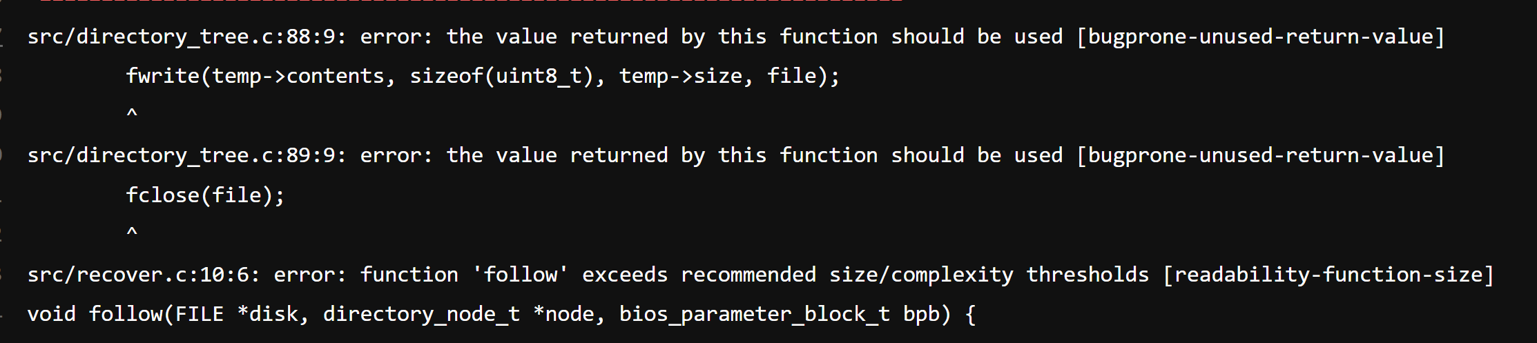1537x343 pixels.
Task: Click the src/directory_tree.c:88:9 file path
Action: click(186, 37)
